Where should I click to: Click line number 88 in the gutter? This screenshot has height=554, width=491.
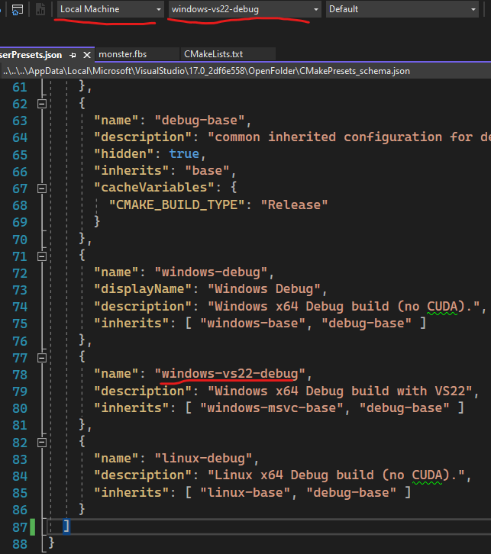(x=20, y=544)
